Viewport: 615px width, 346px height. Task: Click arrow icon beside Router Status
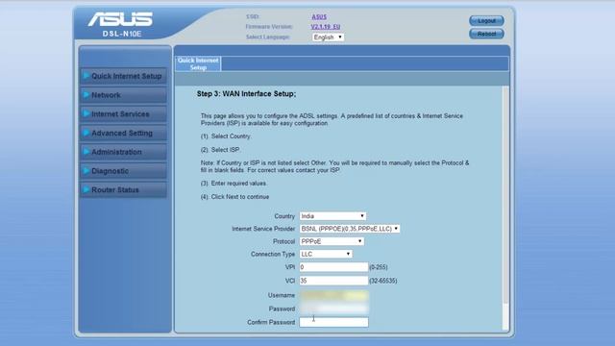(x=86, y=189)
